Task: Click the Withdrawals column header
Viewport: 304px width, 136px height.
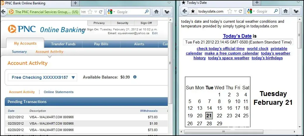Action: click(149, 111)
